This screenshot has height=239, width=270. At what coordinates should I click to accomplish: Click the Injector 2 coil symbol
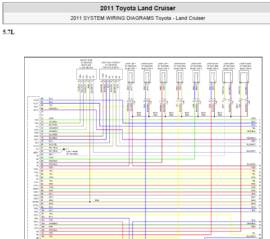[x=147, y=77]
